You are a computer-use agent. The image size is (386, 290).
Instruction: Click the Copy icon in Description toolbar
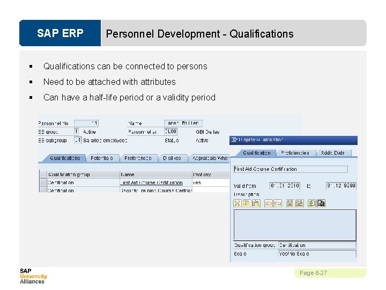point(247,204)
